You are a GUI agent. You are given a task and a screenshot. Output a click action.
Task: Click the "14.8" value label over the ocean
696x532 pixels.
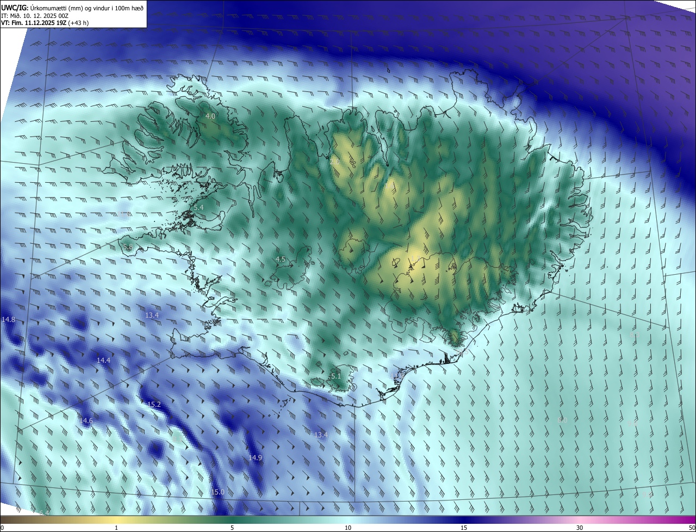(9, 320)
